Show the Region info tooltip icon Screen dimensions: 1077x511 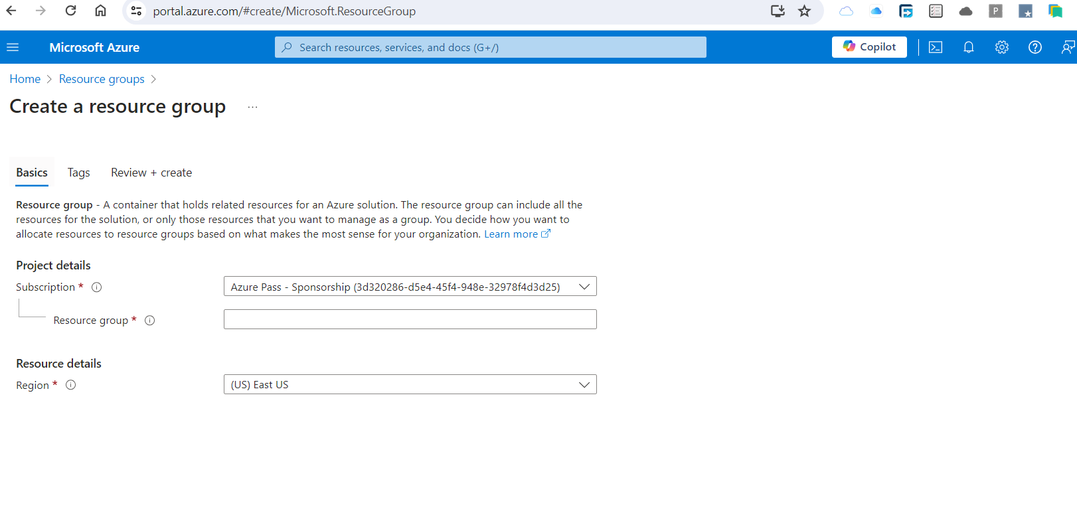point(70,385)
